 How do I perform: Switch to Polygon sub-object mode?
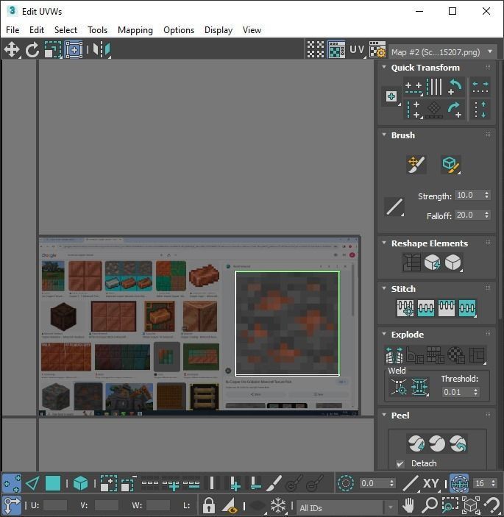coord(53,484)
